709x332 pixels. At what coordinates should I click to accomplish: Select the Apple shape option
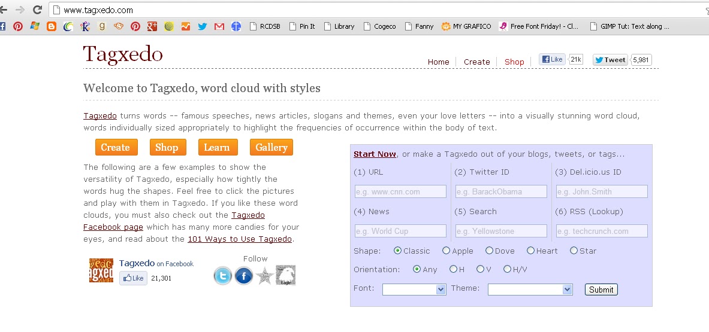pos(446,251)
